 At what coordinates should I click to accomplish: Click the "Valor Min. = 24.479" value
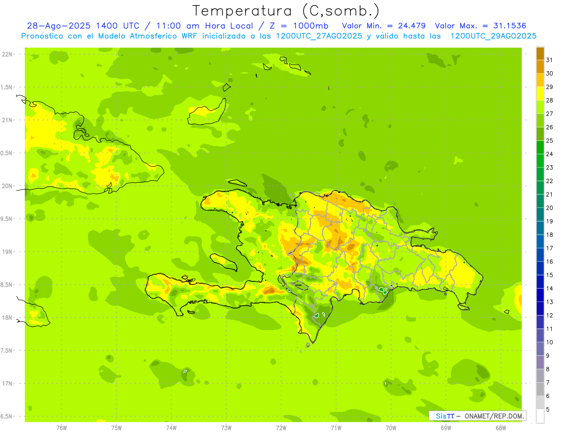(x=384, y=26)
